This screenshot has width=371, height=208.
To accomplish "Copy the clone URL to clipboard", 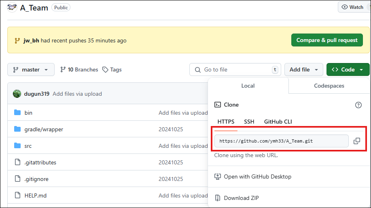I will pos(357,141).
